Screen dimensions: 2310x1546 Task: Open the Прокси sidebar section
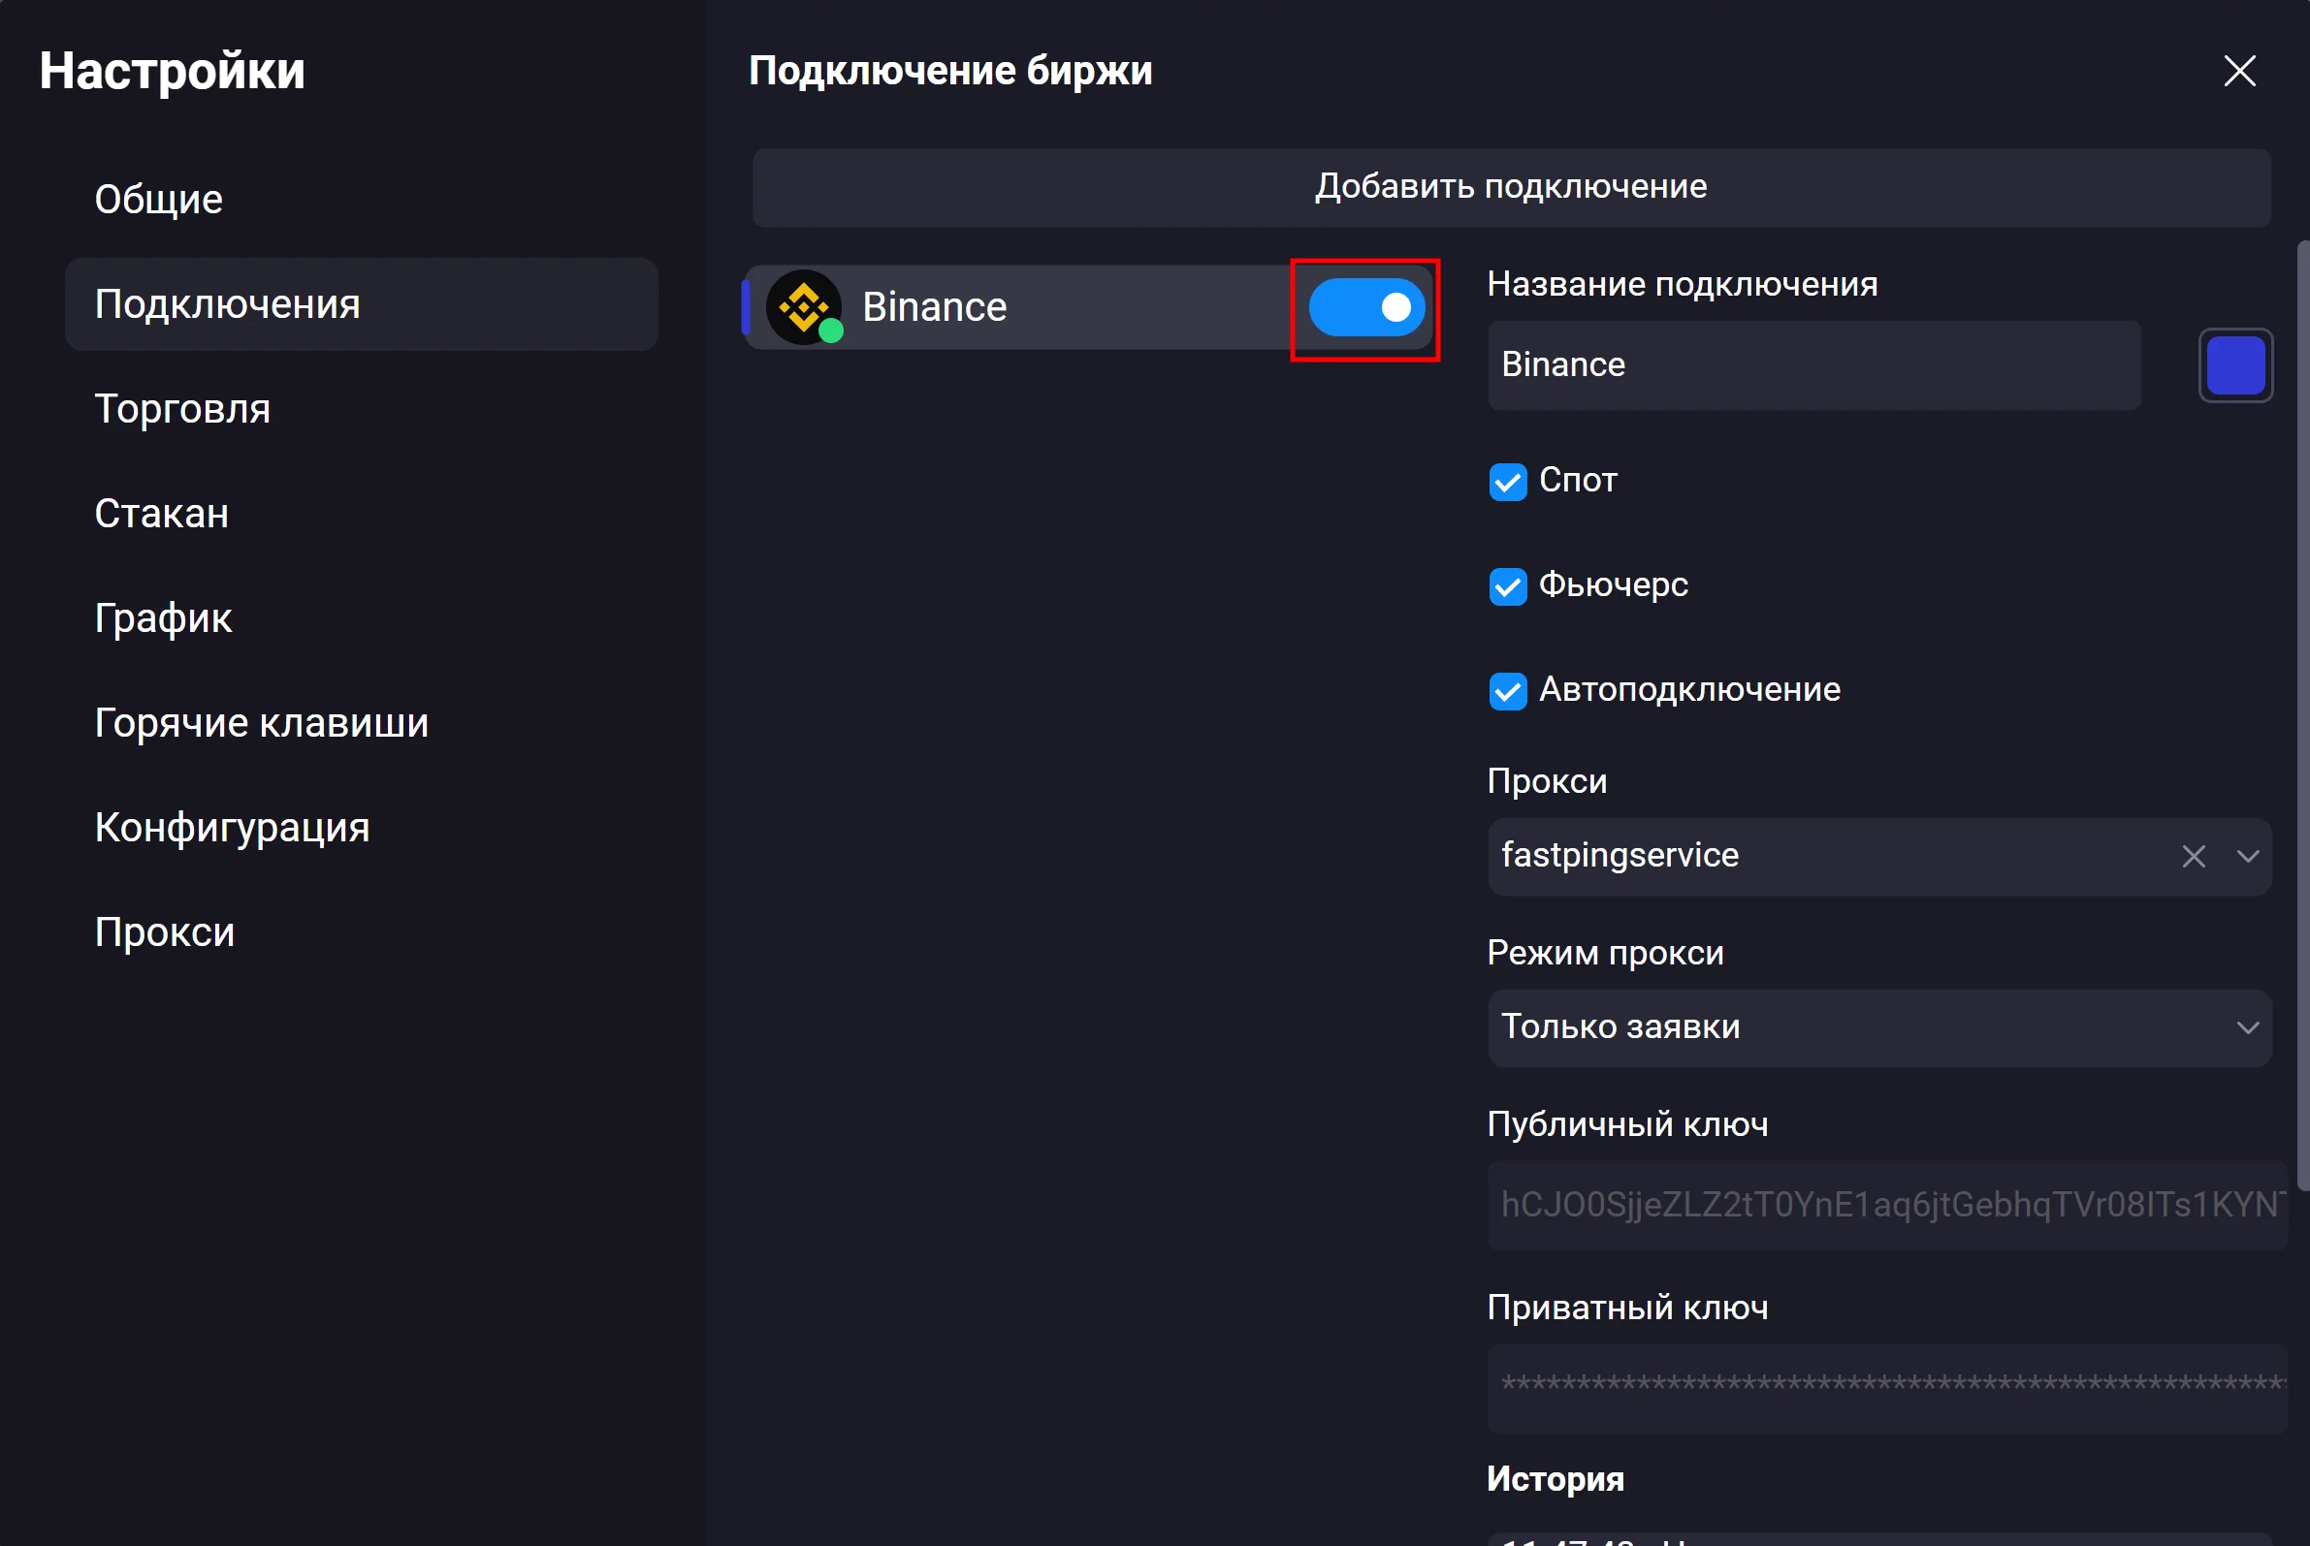coord(165,931)
